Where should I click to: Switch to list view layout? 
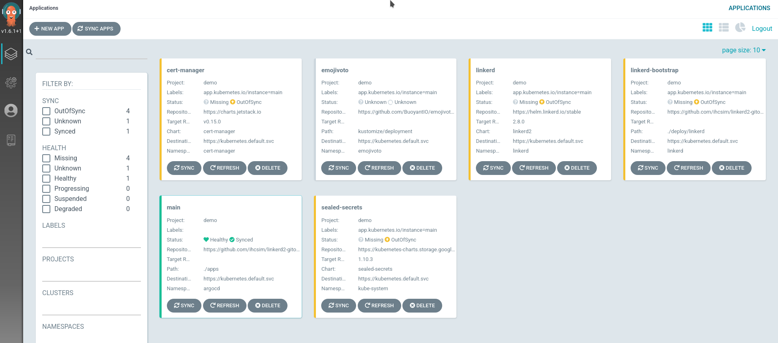click(x=723, y=28)
